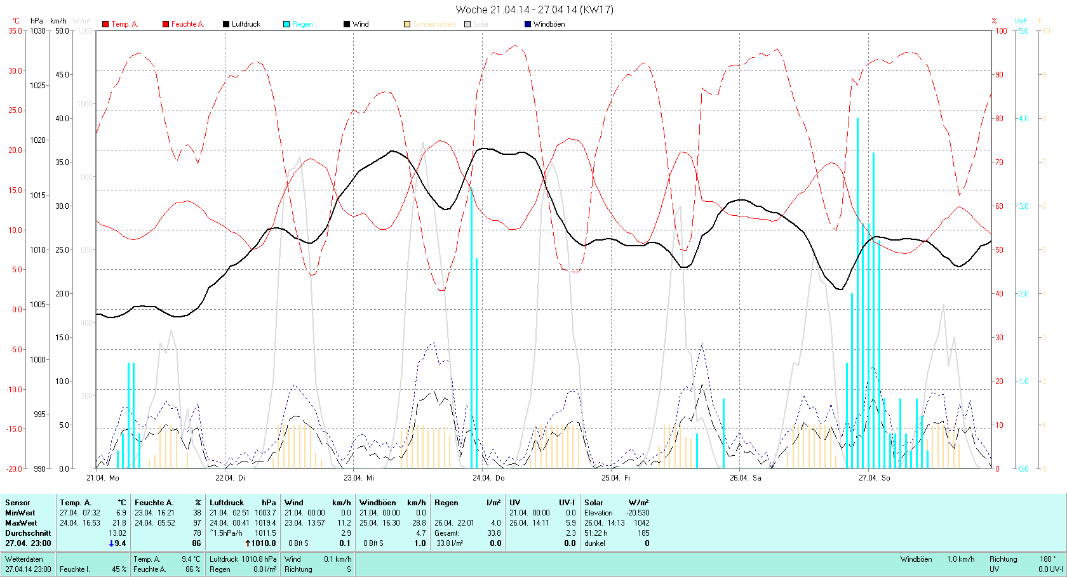Click the '0.0 UV-I' reading
The height and width of the screenshot is (577, 1067).
click(x=1050, y=569)
